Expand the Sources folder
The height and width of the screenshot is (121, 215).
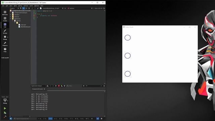(10, 17)
